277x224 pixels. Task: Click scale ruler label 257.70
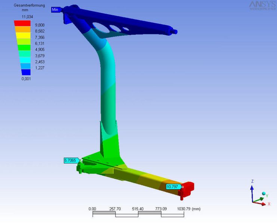point(115,209)
